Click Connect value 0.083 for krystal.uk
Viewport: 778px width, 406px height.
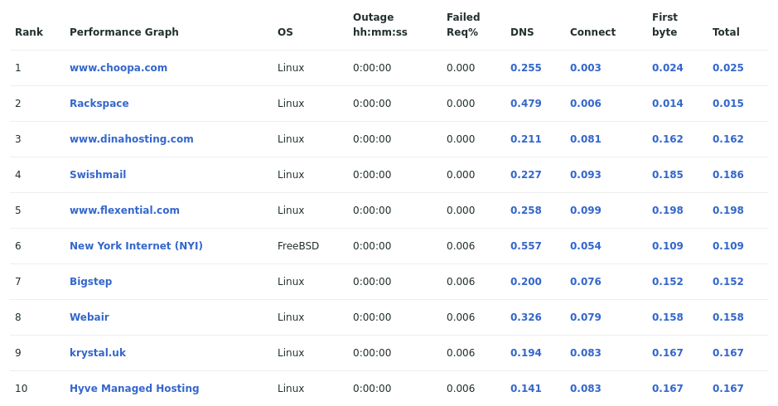586,353
